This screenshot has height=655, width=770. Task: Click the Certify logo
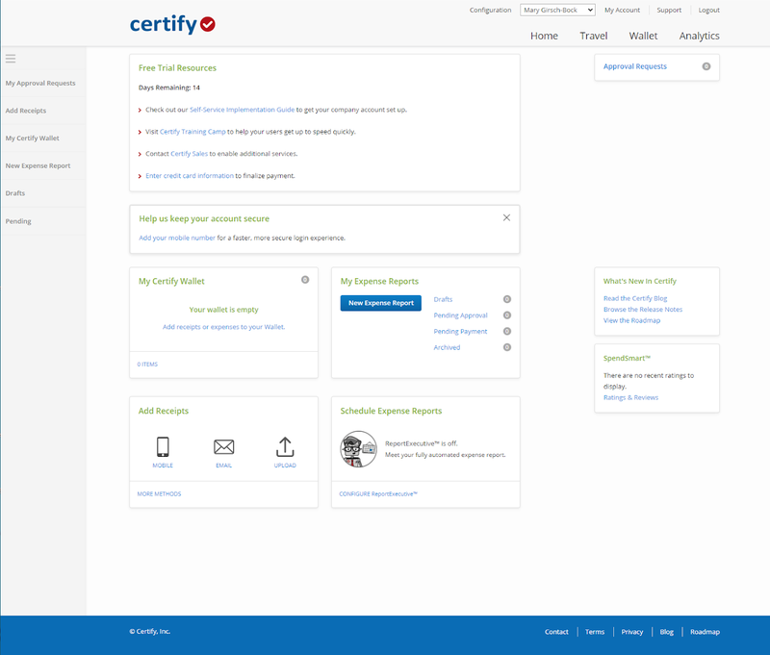tap(172, 24)
